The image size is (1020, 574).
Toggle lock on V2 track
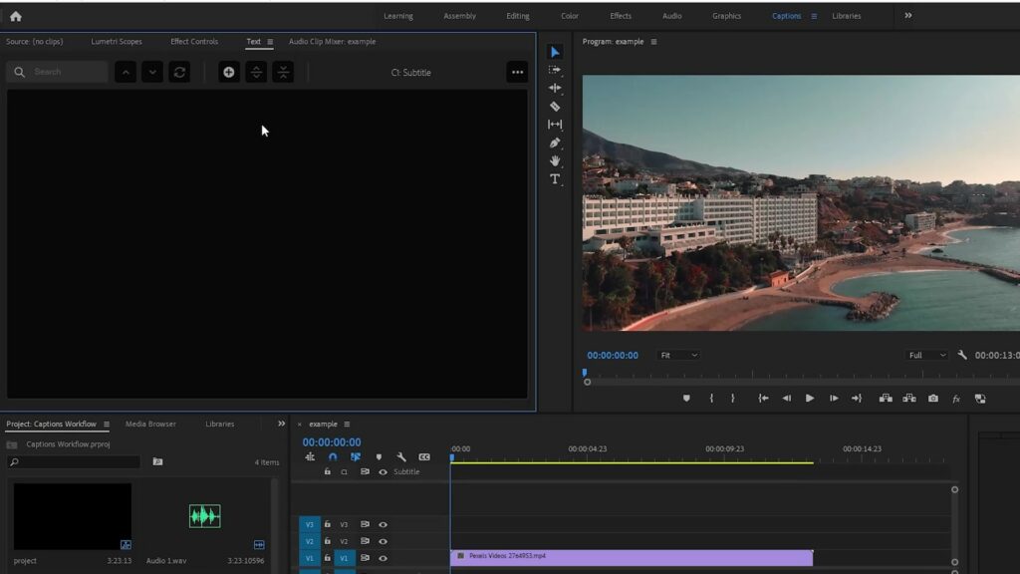click(x=327, y=541)
